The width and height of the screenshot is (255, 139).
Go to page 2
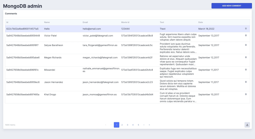pyautogui.click(x=122, y=125)
